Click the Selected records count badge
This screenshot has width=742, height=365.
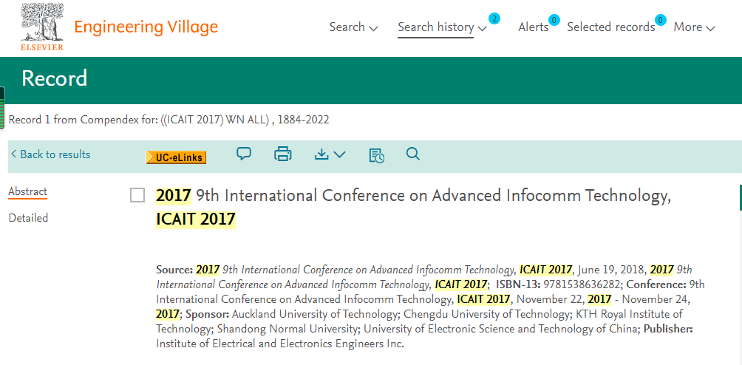pos(661,20)
